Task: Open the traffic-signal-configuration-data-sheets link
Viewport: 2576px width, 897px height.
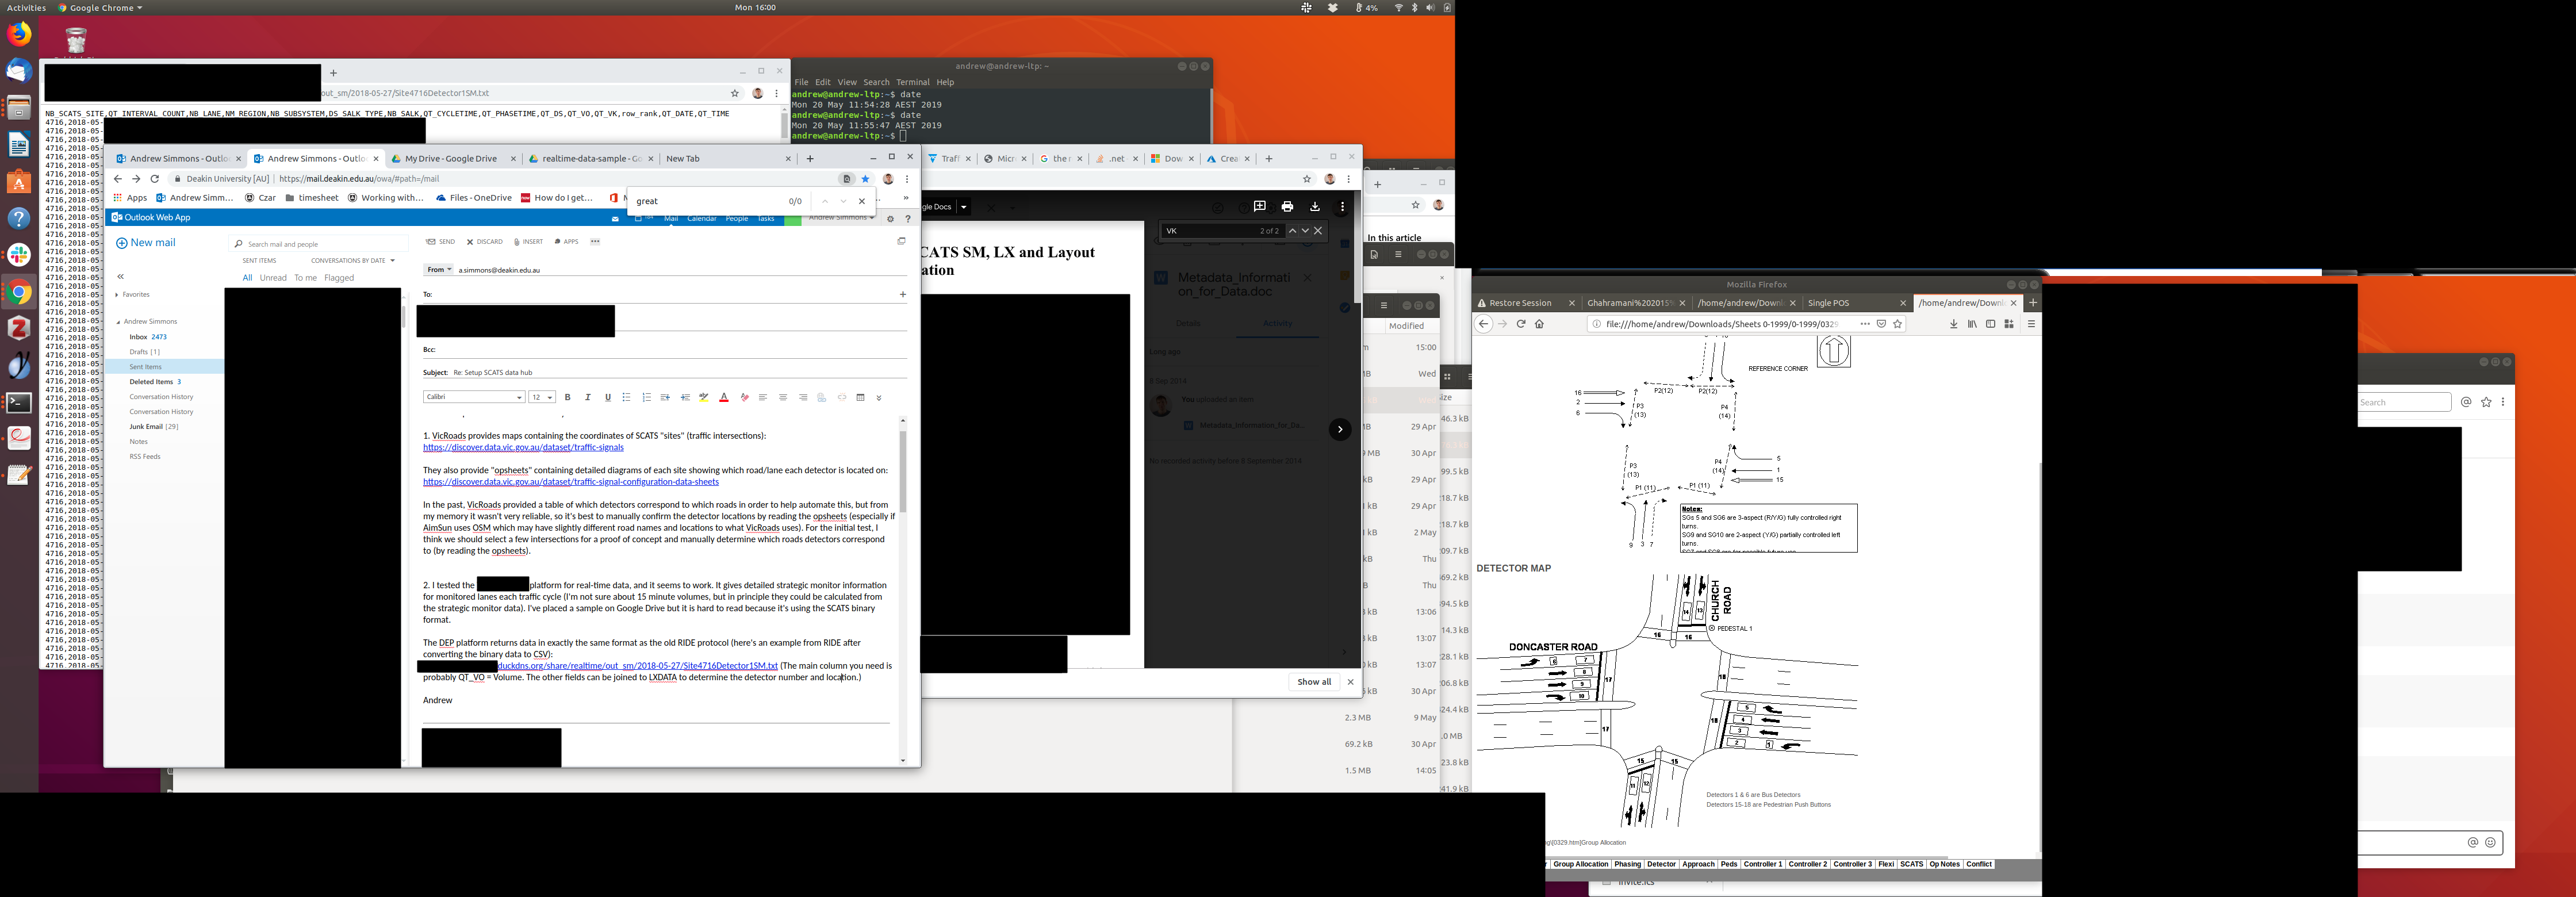Action: tap(570, 482)
